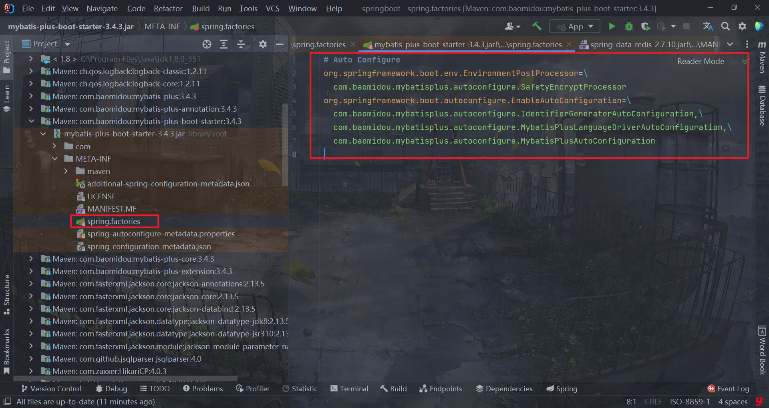
Task: Open the Translate icon in toolbar
Action: (x=708, y=26)
